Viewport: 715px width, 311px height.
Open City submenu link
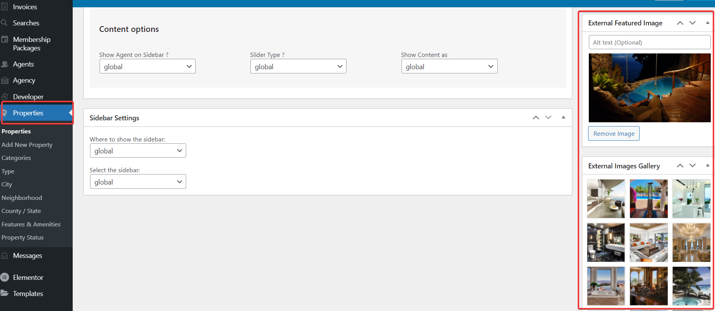(7, 184)
